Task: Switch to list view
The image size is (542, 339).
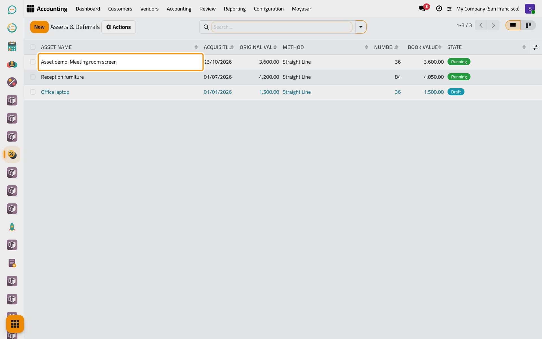Action: (x=513, y=25)
